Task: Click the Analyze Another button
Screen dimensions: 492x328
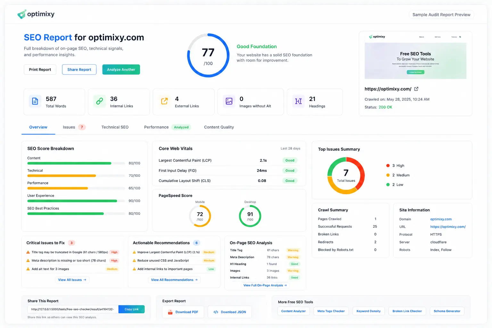Action: pyautogui.click(x=121, y=70)
